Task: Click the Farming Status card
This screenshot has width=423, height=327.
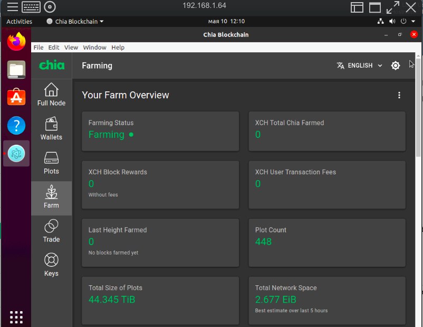Action: pos(160,131)
